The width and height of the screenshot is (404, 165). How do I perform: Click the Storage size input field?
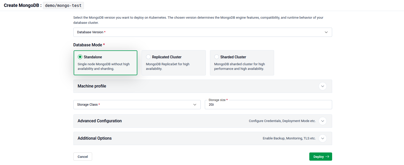coord(268,105)
